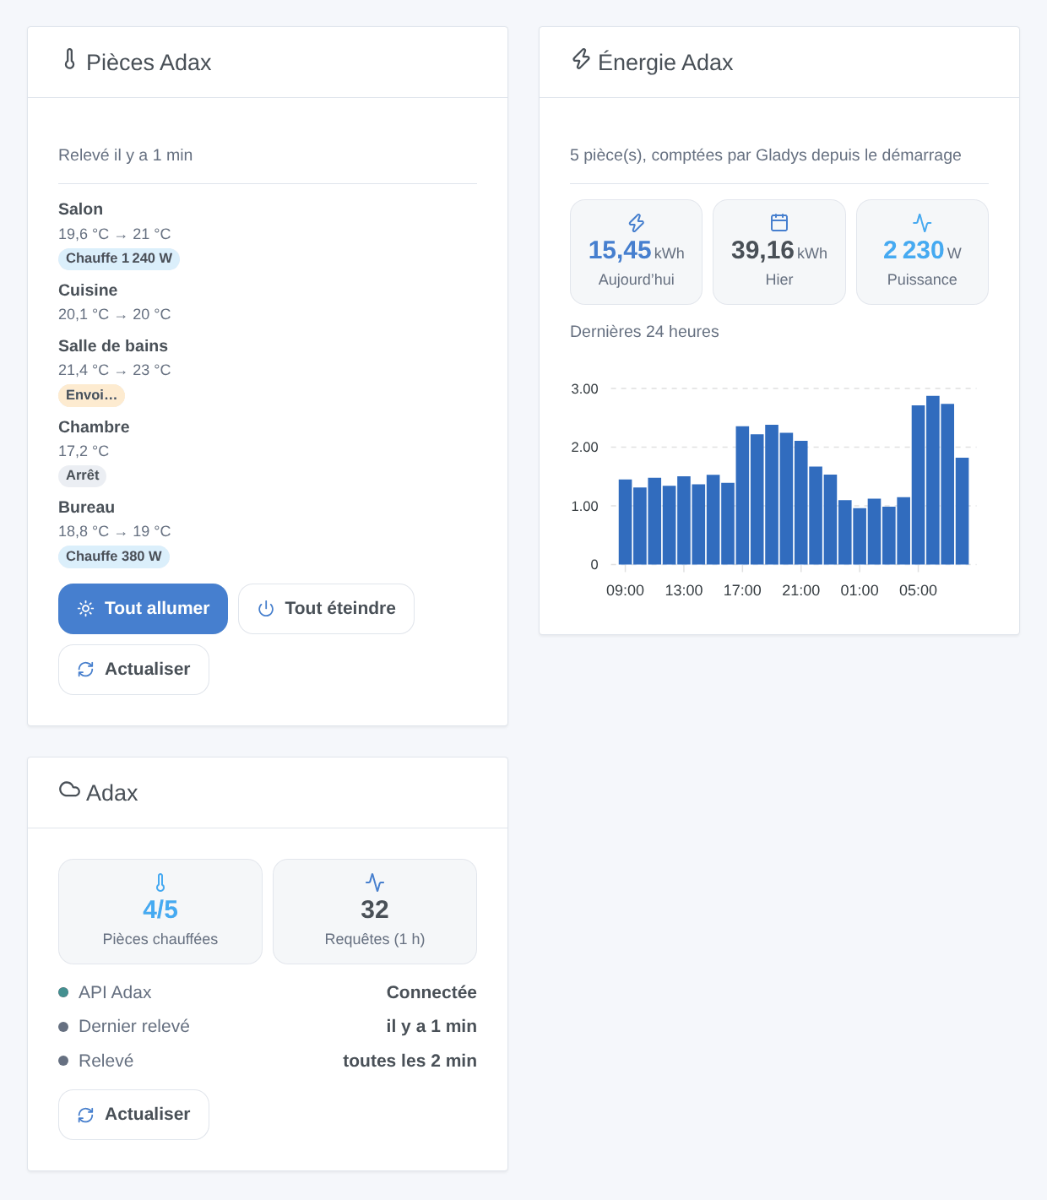Click the 5 pièce(s) Gladys description text

click(766, 155)
